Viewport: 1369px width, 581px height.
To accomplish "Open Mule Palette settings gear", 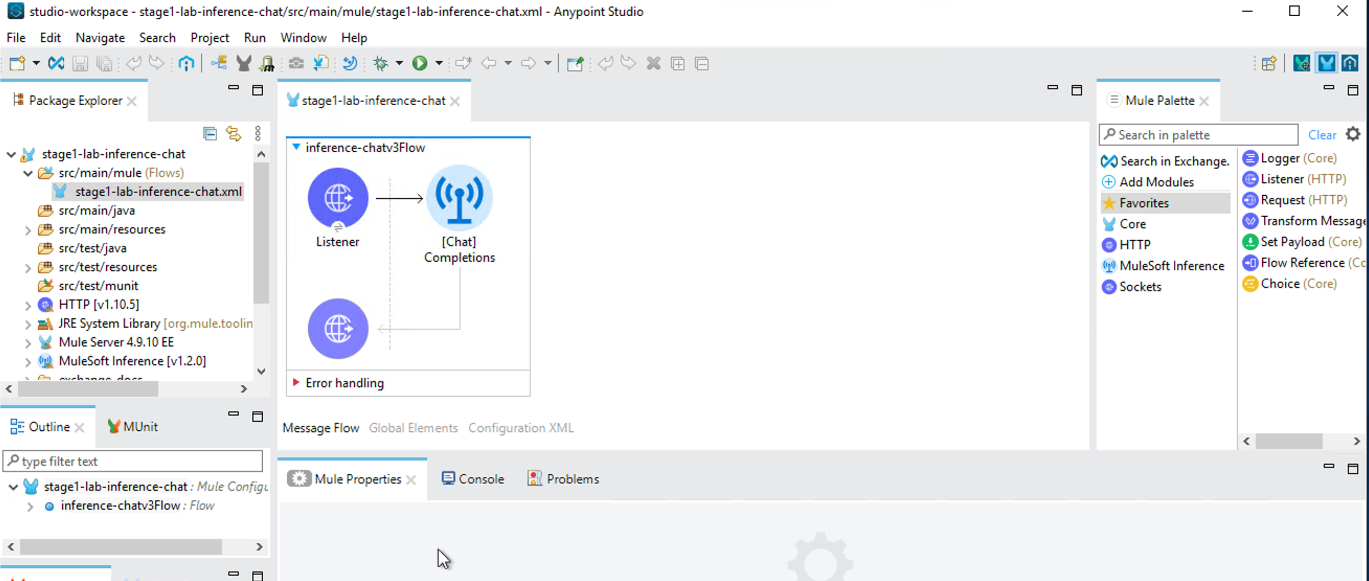I will tap(1353, 135).
